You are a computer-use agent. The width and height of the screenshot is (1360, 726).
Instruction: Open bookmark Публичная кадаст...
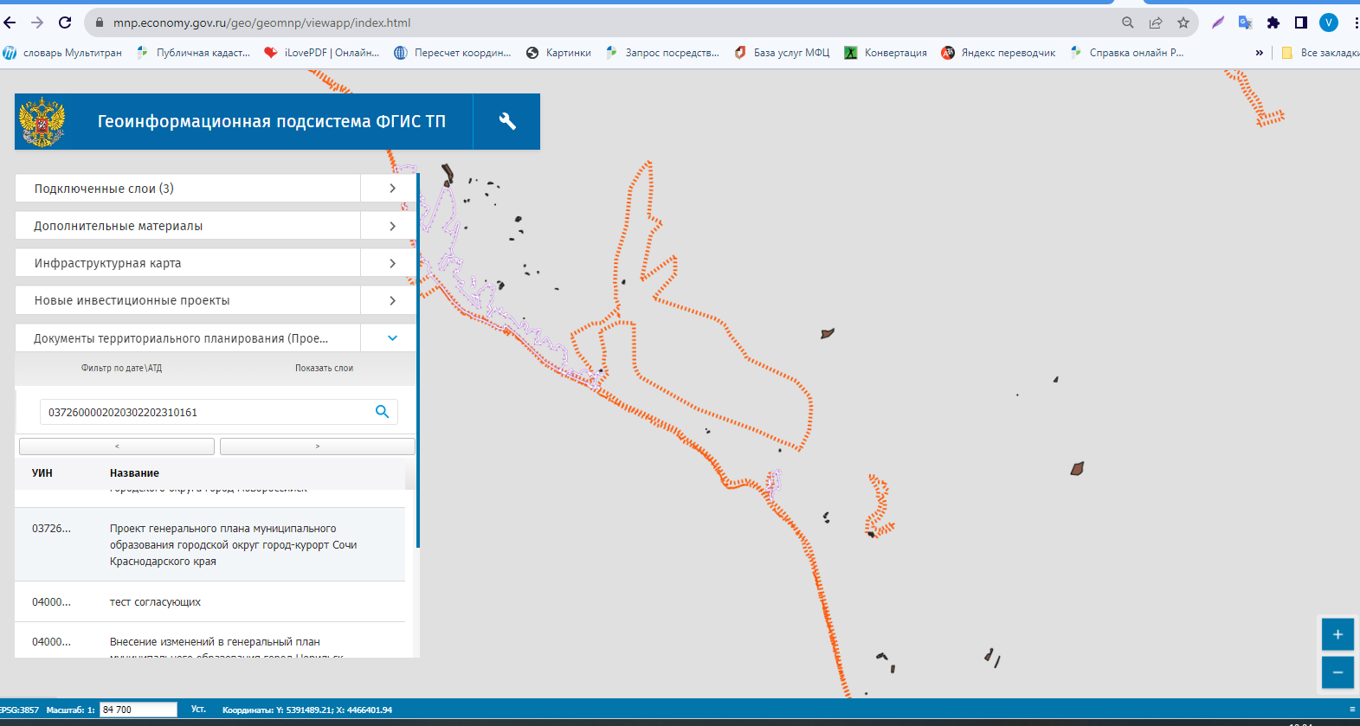(x=193, y=53)
